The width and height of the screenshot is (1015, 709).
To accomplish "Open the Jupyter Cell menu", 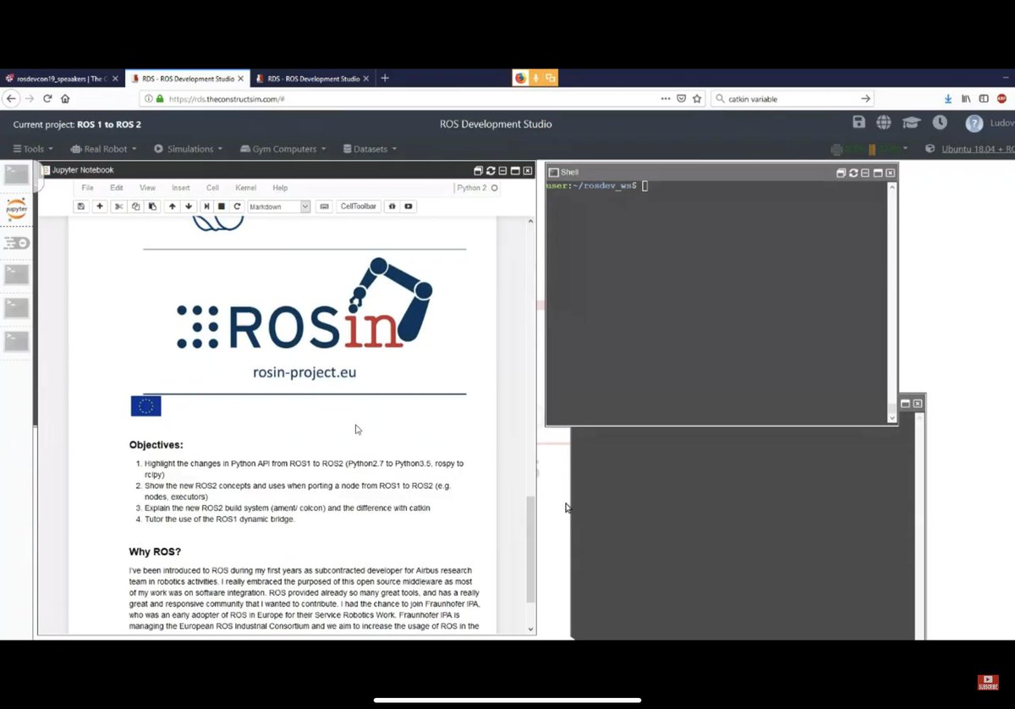I will 212,188.
